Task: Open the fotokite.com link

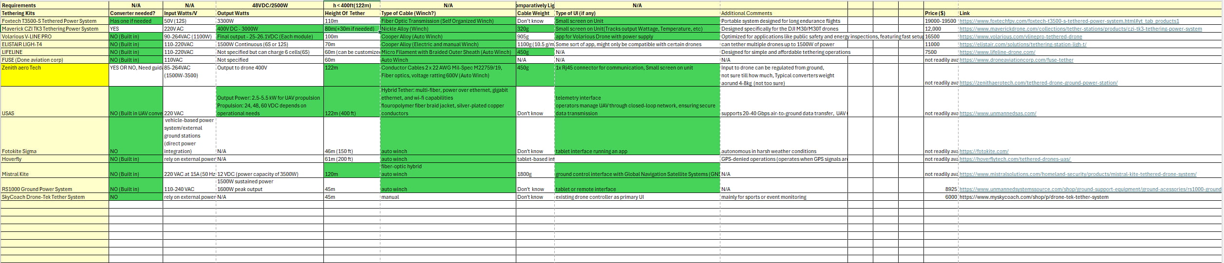Action: pyautogui.click(x=984, y=152)
